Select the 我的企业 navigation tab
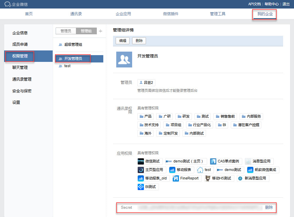This screenshot has height=217, width=294. click(x=265, y=14)
